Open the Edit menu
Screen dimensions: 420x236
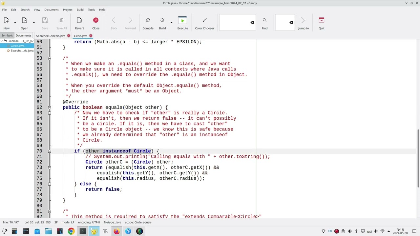13,10
